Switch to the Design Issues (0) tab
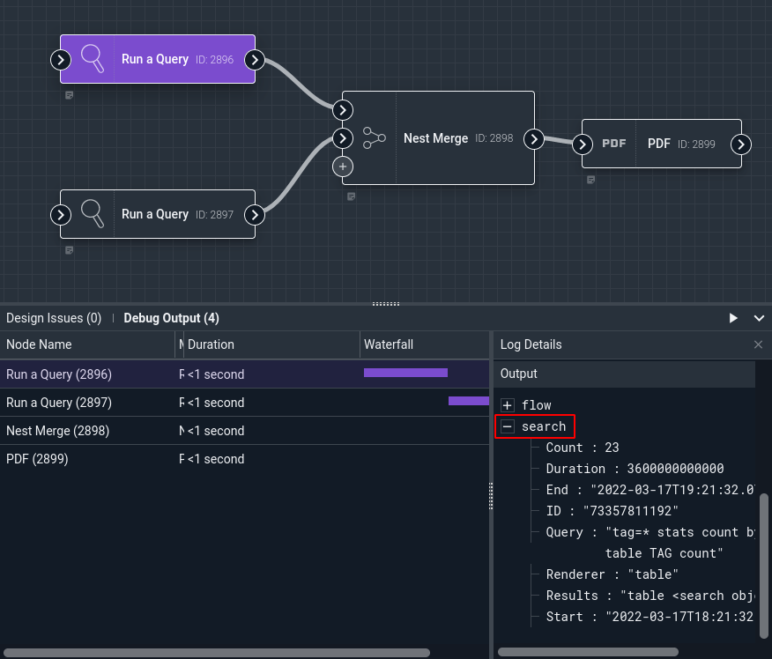772x659 pixels. 54,318
